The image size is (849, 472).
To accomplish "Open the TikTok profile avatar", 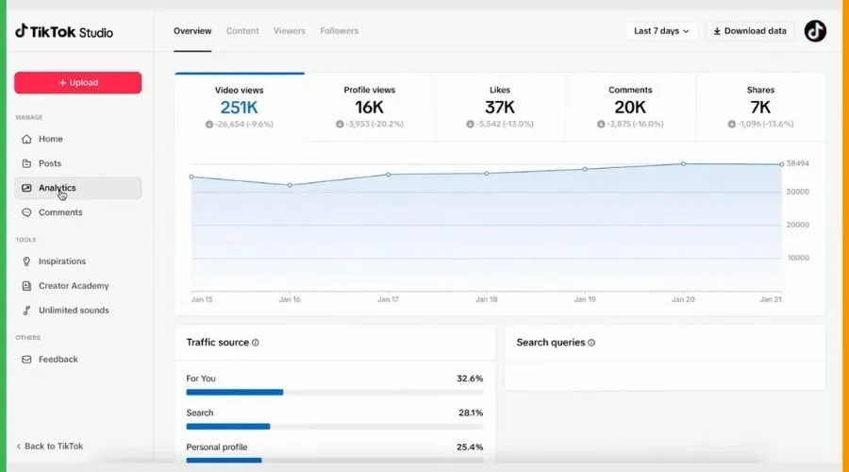I will [x=815, y=31].
